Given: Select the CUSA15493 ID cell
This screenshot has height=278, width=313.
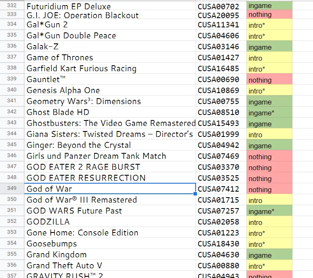Looking at the screenshot, I should point(221,123).
